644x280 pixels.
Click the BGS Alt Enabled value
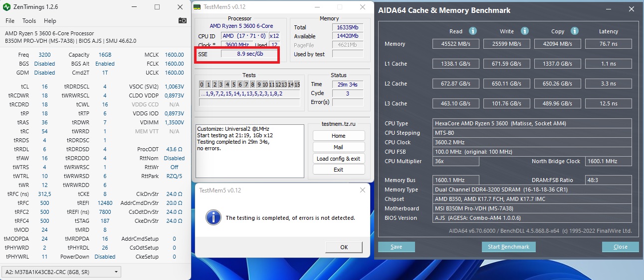point(105,64)
